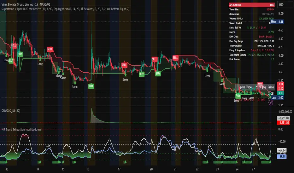Click the Volume (RVOL) row label
The image size is (294, 173).
coord(236,19)
